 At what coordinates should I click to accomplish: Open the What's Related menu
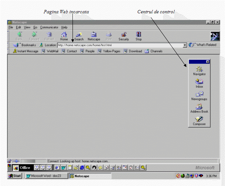click(x=202, y=45)
